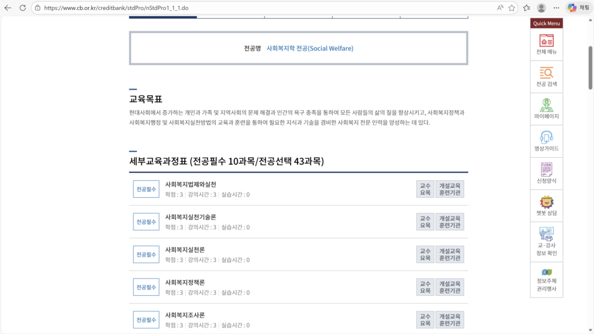Image resolution: width=594 pixels, height=334 pixels.
Task: Open the 마이페이지 icon in Quick Menu
Action: click(x=546, y=108)
